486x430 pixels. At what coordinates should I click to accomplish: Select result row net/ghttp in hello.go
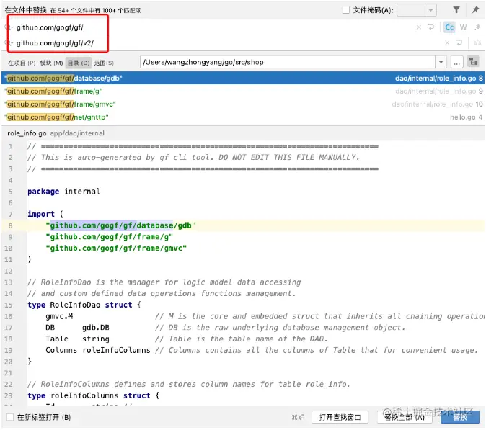[243, 117]
